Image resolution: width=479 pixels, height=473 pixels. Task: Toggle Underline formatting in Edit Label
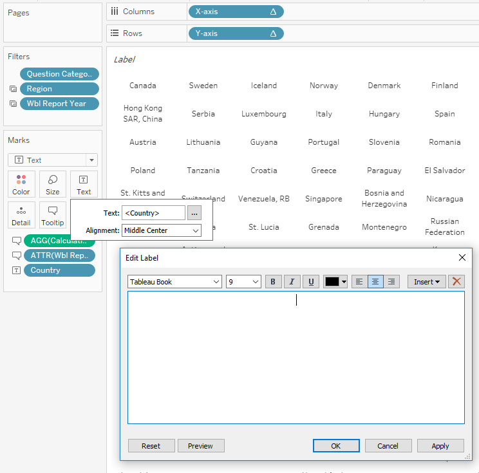312,281
